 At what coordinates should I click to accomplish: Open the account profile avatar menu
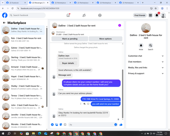click(163, 15)
